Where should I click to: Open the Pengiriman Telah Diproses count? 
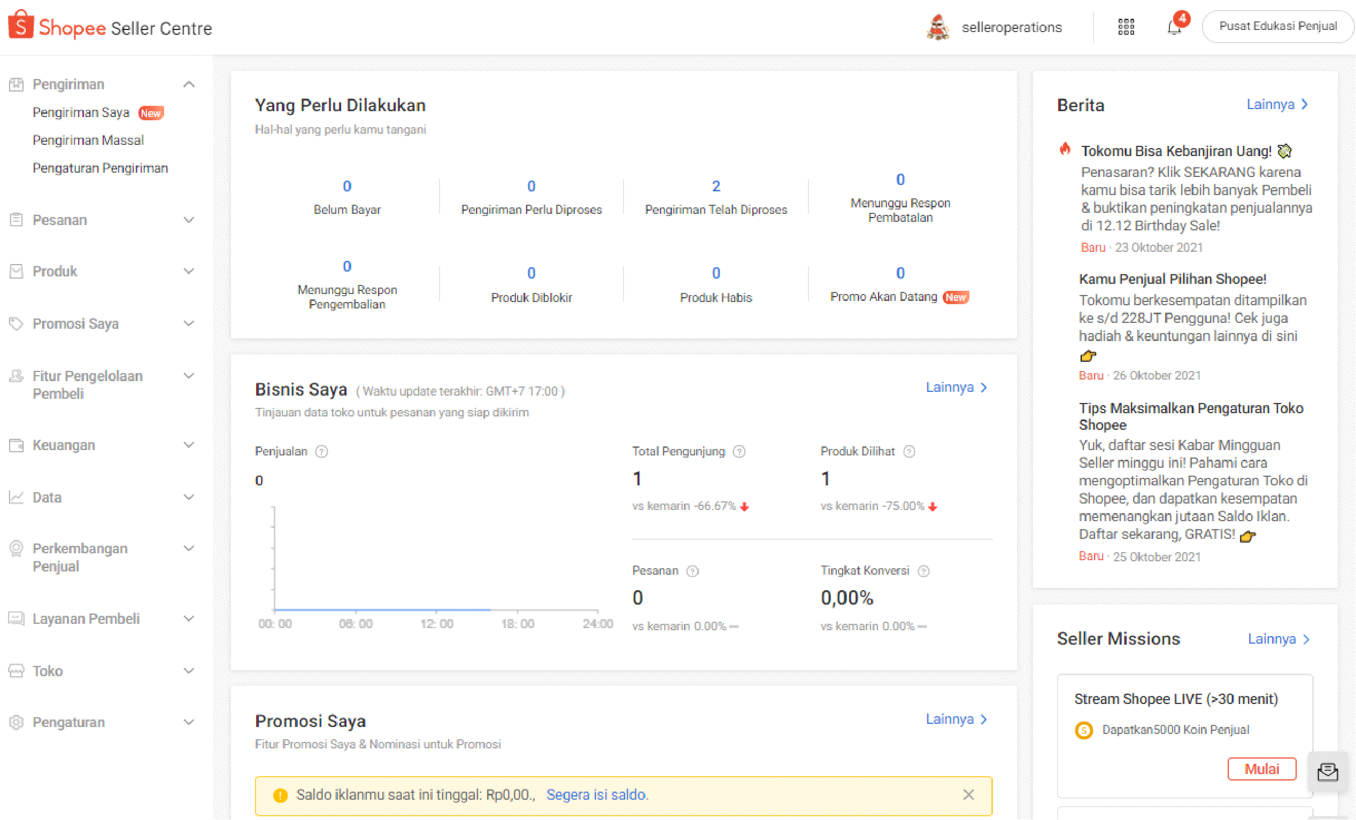pyautogui.click(x=716, y=187)
